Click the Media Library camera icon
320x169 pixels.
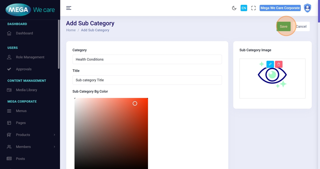coord(9,90)
